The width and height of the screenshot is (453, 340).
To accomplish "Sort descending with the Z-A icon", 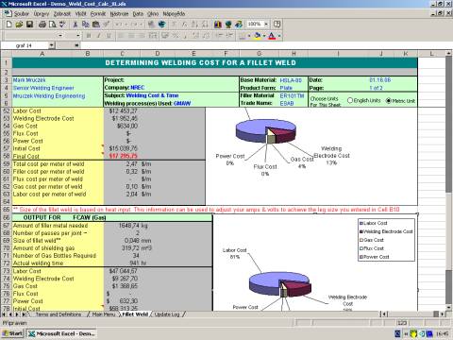I will [x=205, y=25].
